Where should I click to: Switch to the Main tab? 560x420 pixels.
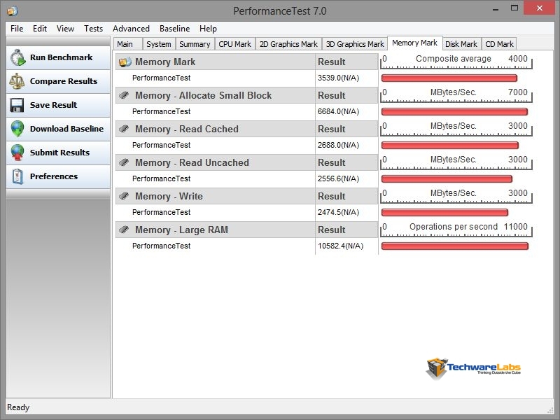click(128, 44)
